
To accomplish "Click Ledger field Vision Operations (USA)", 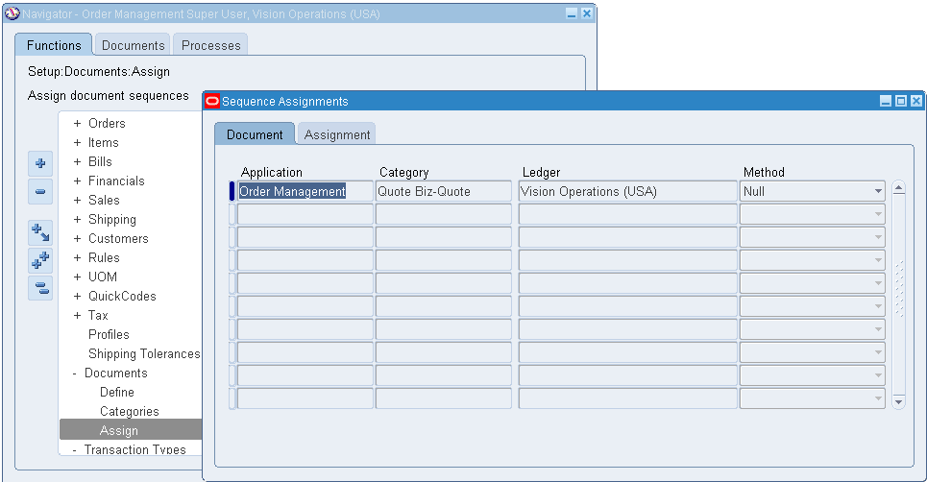I will (x=628, y=191).
